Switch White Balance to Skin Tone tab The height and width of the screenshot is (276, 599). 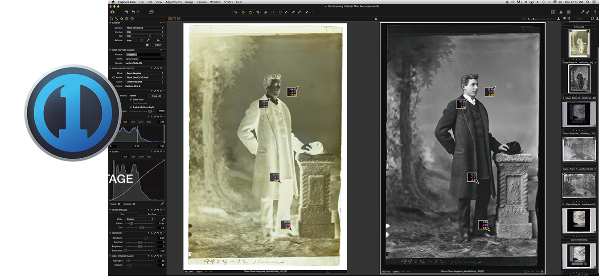click(152, 214)
